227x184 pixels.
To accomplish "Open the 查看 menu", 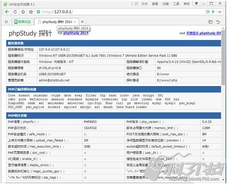I will [x=155, y=4].
